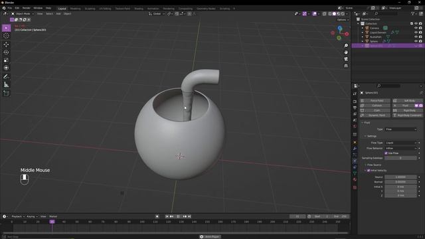Activate the Select Box tool

tap(6, 28)
